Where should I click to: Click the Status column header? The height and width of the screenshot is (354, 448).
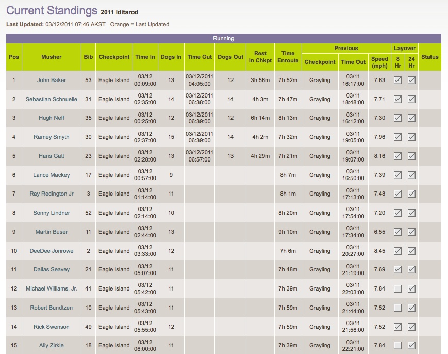pyautogui.click(x=430, y=57)
